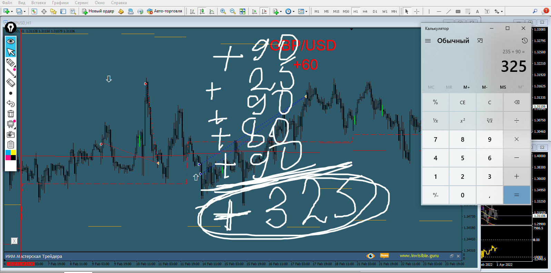Open the Справка menu
Image resolution: width=551 pixels, height=273 pixels.
(x=119, y=3)
